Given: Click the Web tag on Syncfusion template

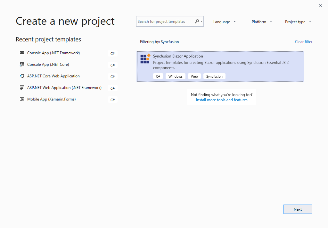Looking at the screenshot, I should 194,76.
